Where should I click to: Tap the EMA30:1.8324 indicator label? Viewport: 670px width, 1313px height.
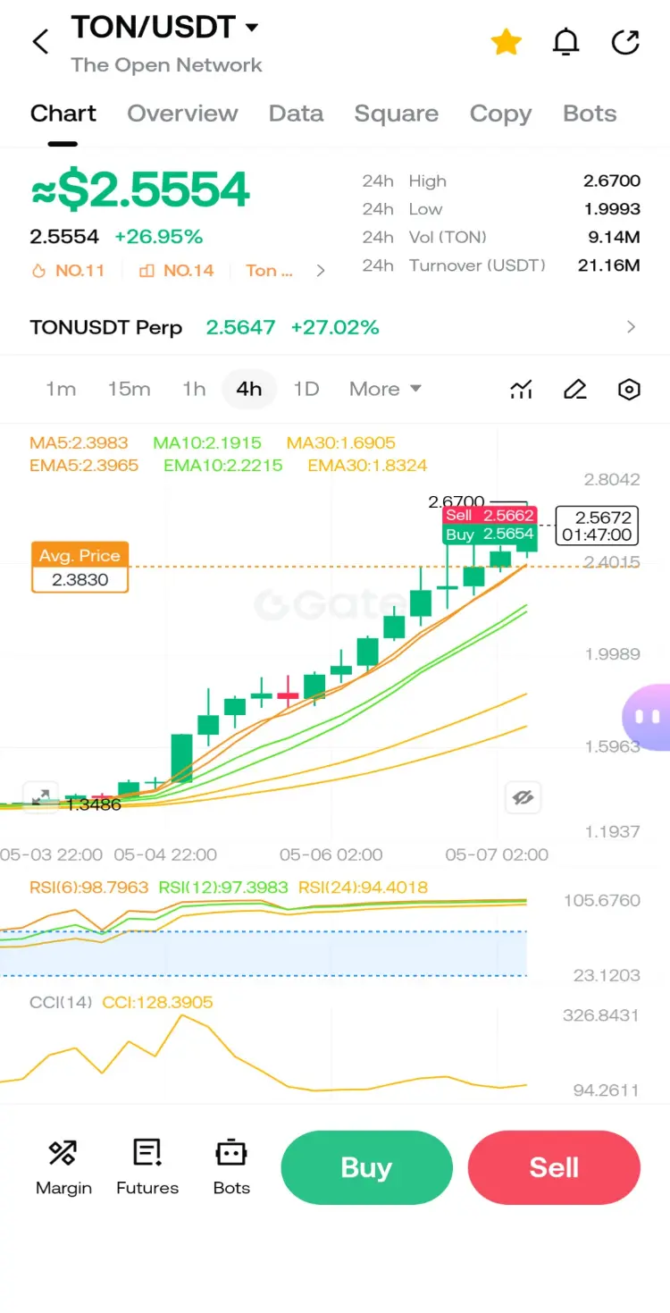coord(367,465)
